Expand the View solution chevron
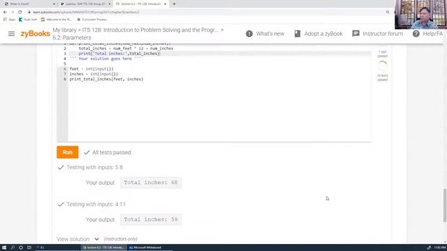The width and height of the screenshot is (447, 251). click(x=96, y=239)
